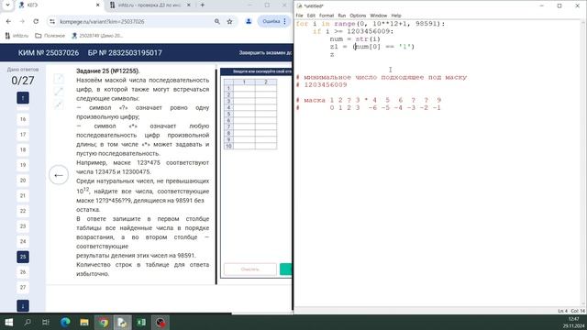Screen dimensions: 587x330
Task: Open the Chrome profile avatar
Action: click(249, 22)
